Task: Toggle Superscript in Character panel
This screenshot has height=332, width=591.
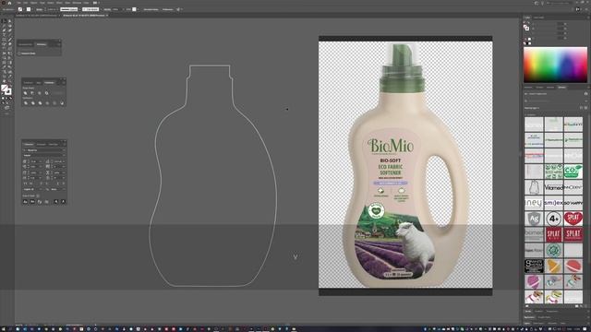Action: tap(41, 184)
